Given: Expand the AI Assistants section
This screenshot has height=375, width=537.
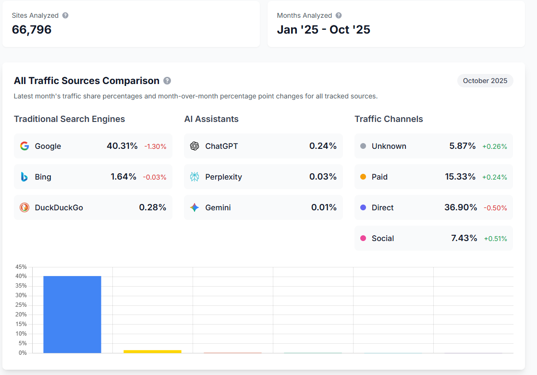Looking at the screenshot, I should 211,119.
